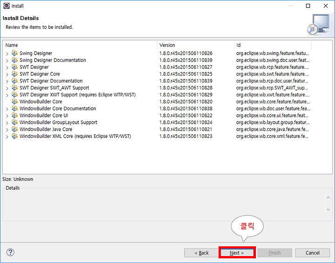335x263 pixels.
Task: Click the Swing Designer feature icon
Action: [15, 53]
